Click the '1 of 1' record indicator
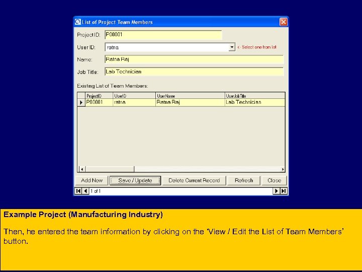 [x=96, y=191]
